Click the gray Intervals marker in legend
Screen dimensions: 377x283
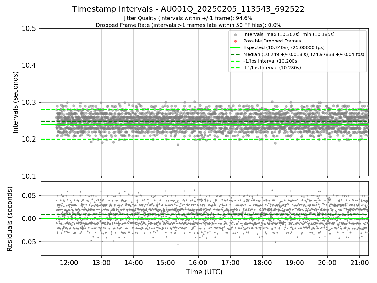pos(235,34)
